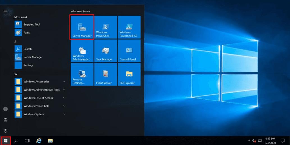
Task: Expand the Windows PowerShell folder
Action: pos(40,106)
